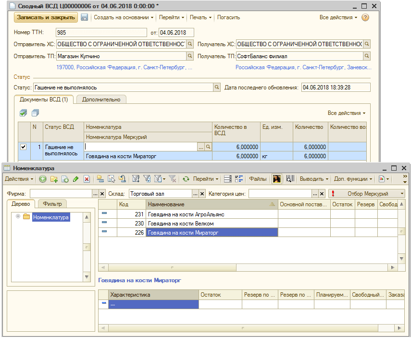The image size is (411, 338).
Task: Open Отправитель ТП lookup magnifier
Action: [x=190, y=56]
